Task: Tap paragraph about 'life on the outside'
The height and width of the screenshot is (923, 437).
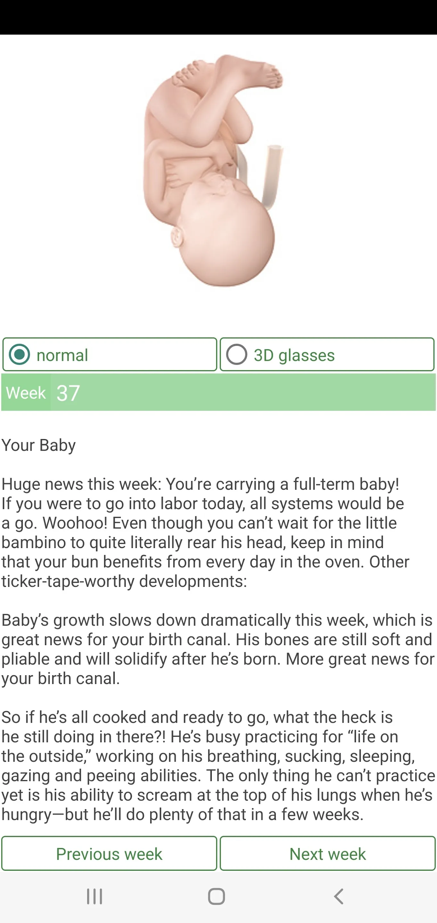Action: (x=218, y=765)
